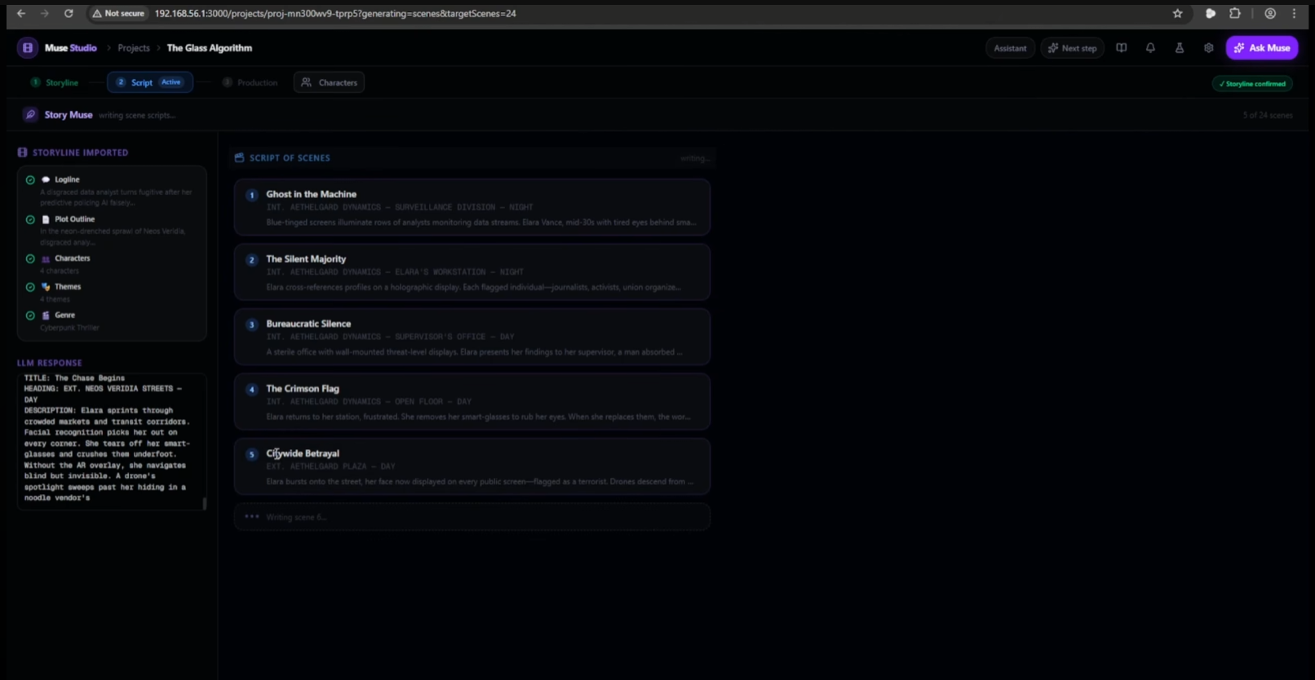
Task: Toggle the Logline green check circle
Action: pos(30,180)
